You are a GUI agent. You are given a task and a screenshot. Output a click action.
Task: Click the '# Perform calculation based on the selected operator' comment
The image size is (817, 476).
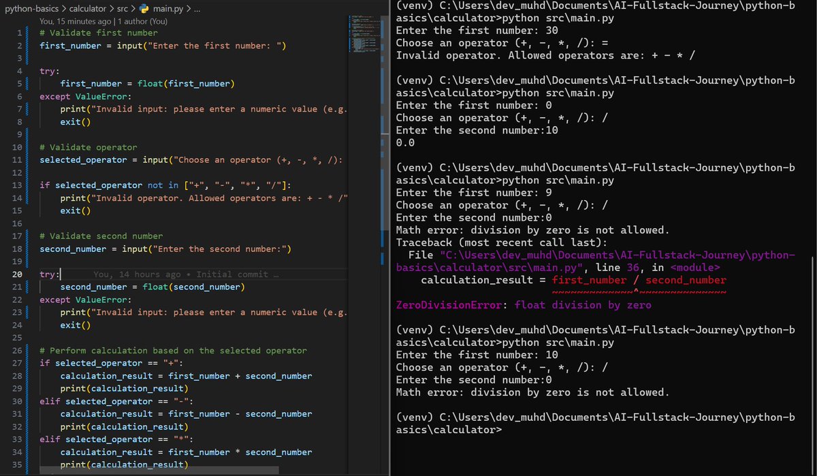point(173,351)
